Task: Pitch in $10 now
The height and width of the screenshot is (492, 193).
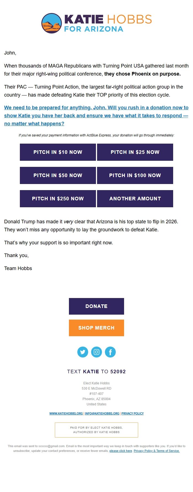Action: (58, 152)
